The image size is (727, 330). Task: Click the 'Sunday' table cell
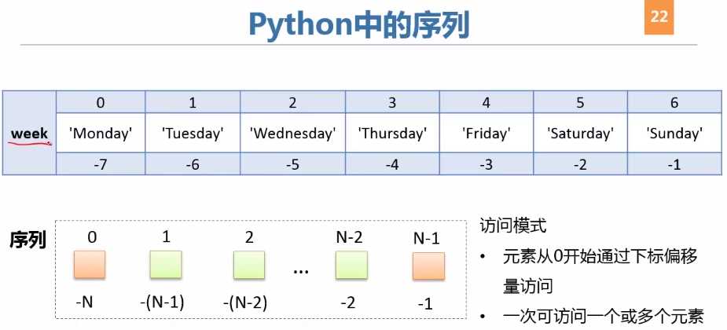pos(674,134)
